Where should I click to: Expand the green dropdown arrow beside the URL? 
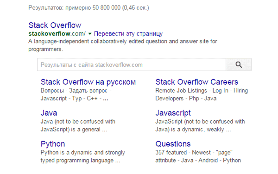[x=90, y=34]
